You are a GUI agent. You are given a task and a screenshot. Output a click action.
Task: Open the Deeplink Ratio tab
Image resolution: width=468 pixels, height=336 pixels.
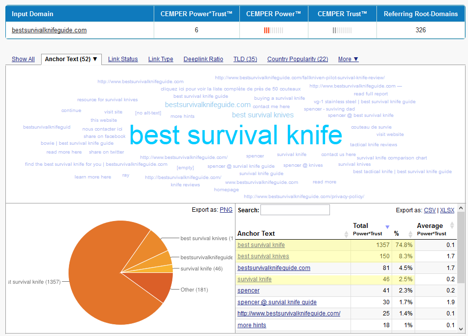(x=203, y=59)
